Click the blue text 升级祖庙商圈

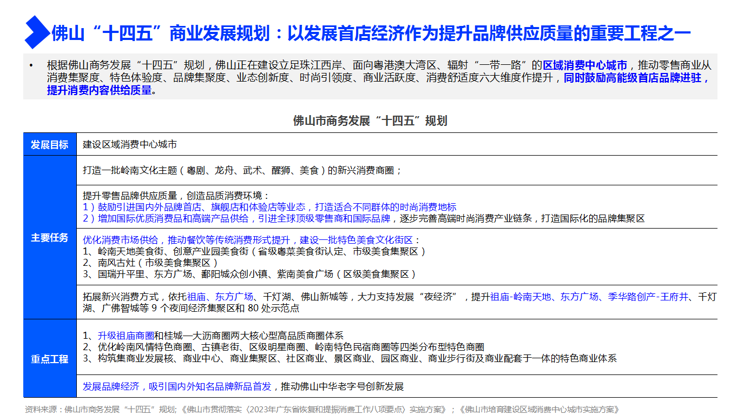pos(126,336)
